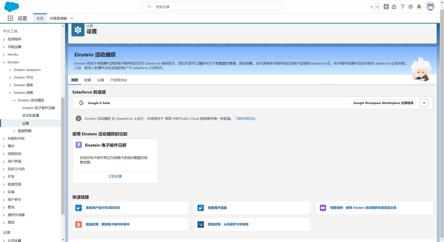The image size is (444, 242).
Task: Open 数据政策：删除电子邮件和事件 link
Action: pyautogui.click(x=108, y=225)
